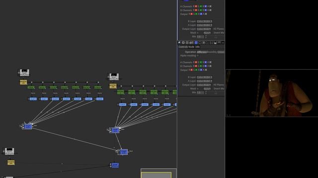This screenshot has width=318, height=178.
Task: Open the A Layer dropdown in the upper panel
Action: click(204, 25)
